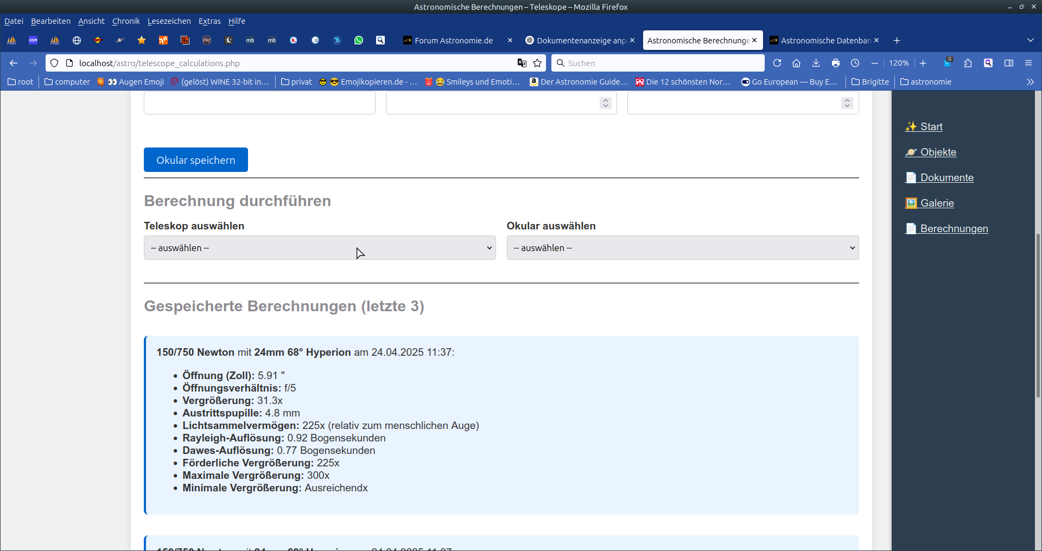Open the Datei menu
This screenshot has height=551, width=1042.
[x=14, y=21]
